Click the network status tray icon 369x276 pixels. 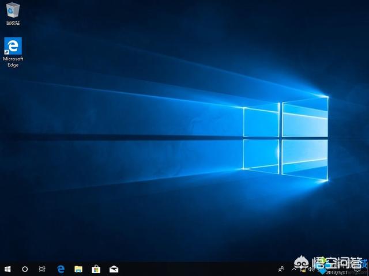coord(304,270)
